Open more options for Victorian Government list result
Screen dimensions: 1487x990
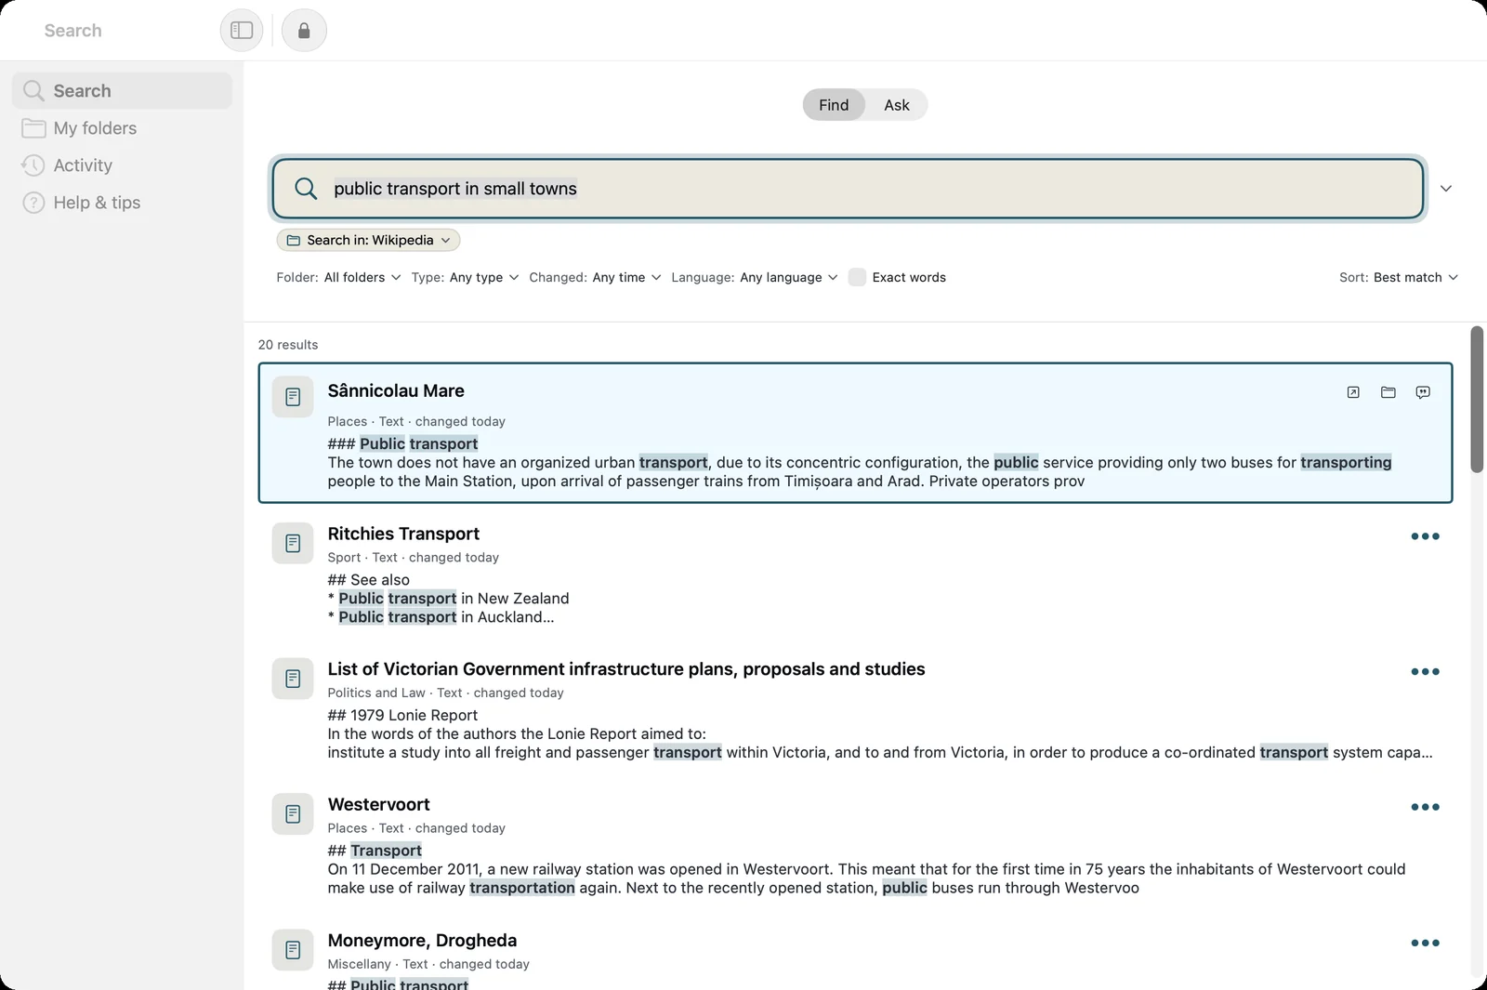(x=1425, y=671)
